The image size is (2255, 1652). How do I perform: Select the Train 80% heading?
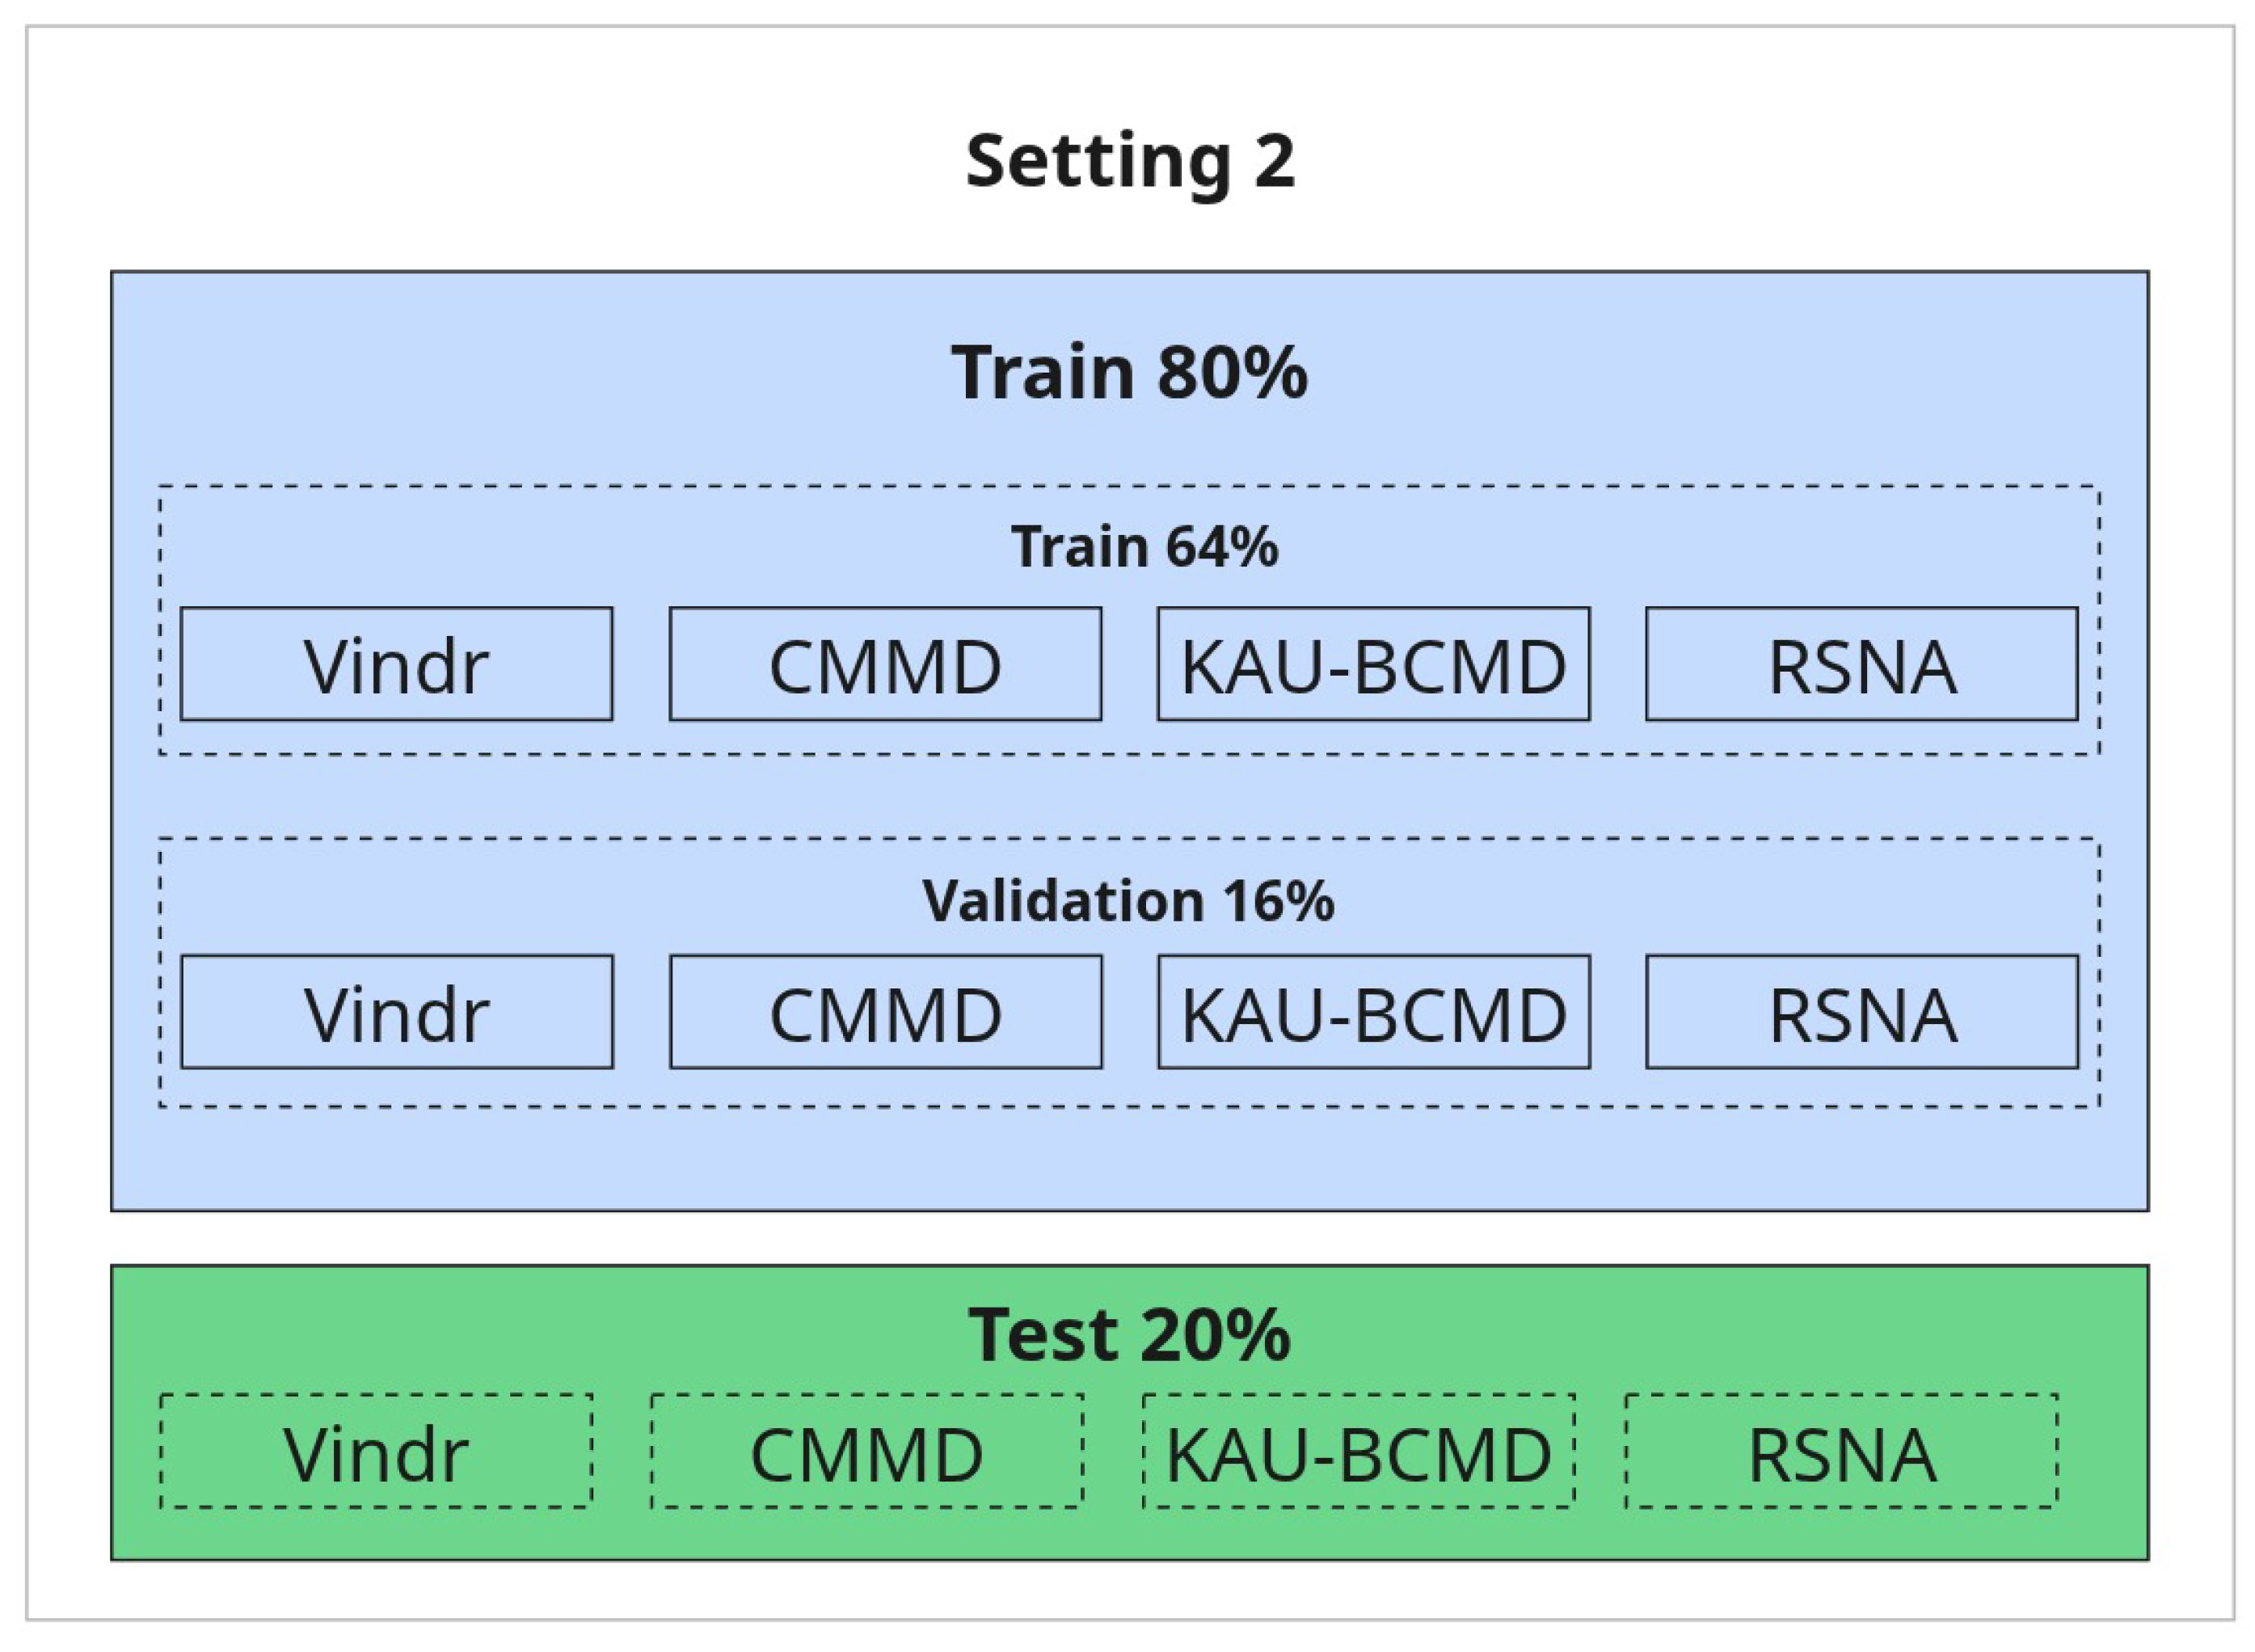pos(1129,372)
